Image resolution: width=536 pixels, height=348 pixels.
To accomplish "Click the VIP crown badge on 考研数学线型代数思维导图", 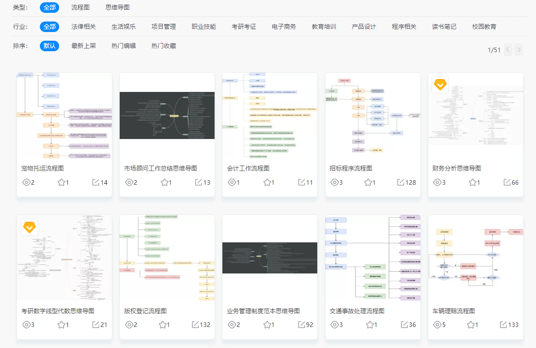I will tap(29, 227).
